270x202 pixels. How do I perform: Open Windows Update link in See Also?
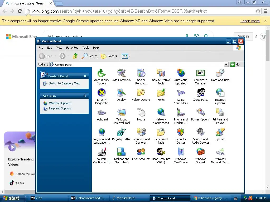tap(60, 103)
